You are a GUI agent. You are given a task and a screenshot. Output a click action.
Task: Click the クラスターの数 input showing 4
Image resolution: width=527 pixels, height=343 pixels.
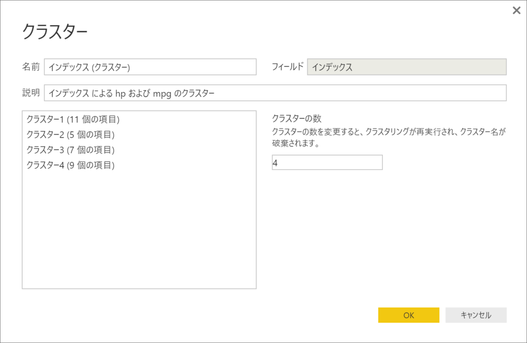tap(327, 163)
